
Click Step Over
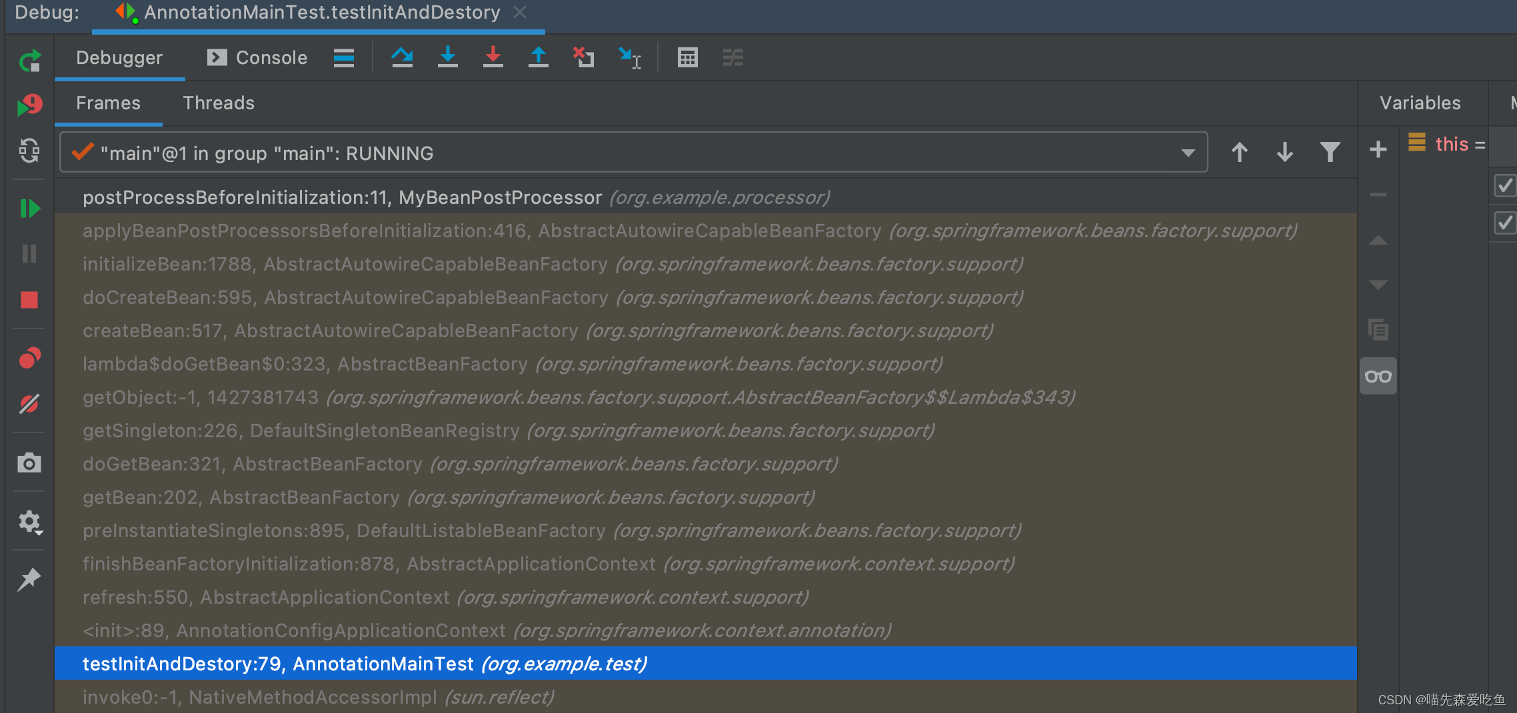click(402, 57)
